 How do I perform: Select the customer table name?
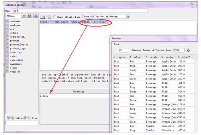coord(15,21)
